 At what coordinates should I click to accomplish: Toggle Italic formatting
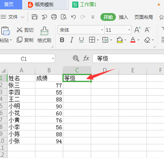pos(72,40)
